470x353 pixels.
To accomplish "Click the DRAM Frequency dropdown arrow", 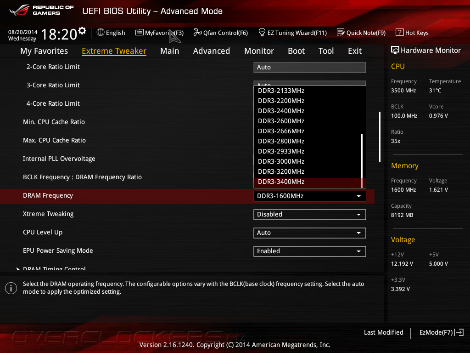I will (x=358, y=196).
